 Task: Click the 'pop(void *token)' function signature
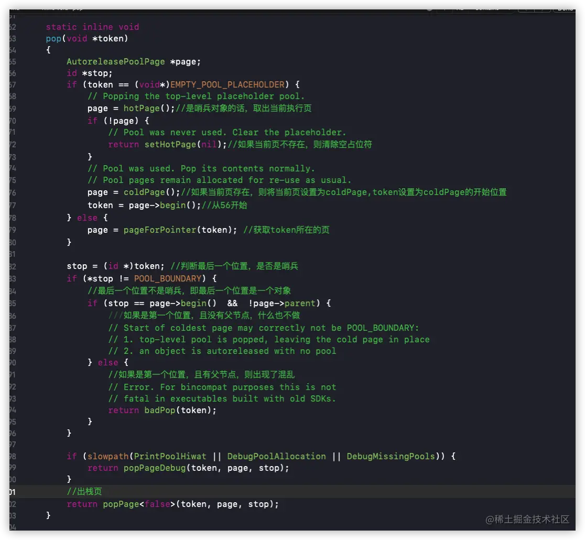pos(87,38)
